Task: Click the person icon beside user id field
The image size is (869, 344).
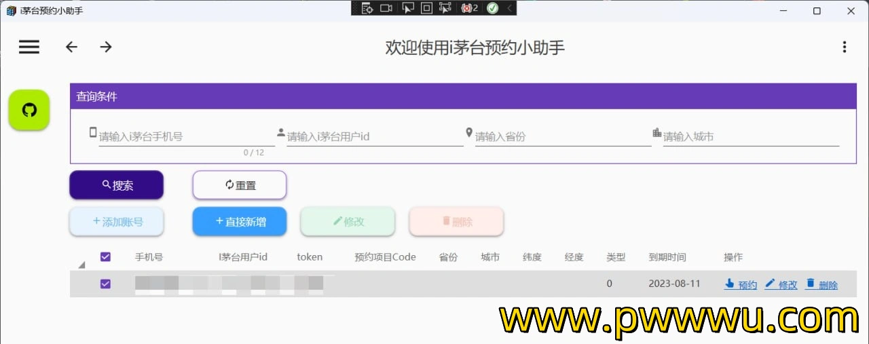Action: click(x=281, y=132)
